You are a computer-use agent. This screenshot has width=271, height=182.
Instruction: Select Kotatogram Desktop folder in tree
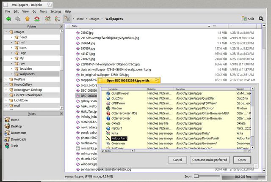pos(28,90)
